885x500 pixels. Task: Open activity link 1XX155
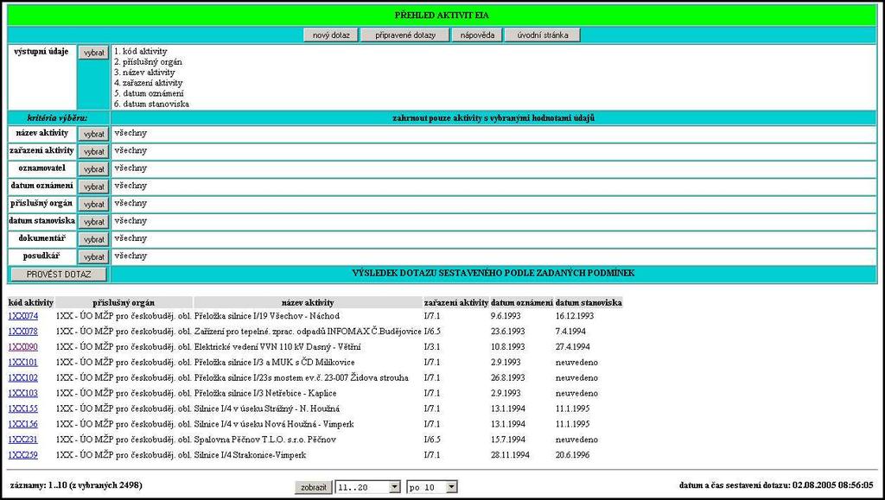(23, 408)
